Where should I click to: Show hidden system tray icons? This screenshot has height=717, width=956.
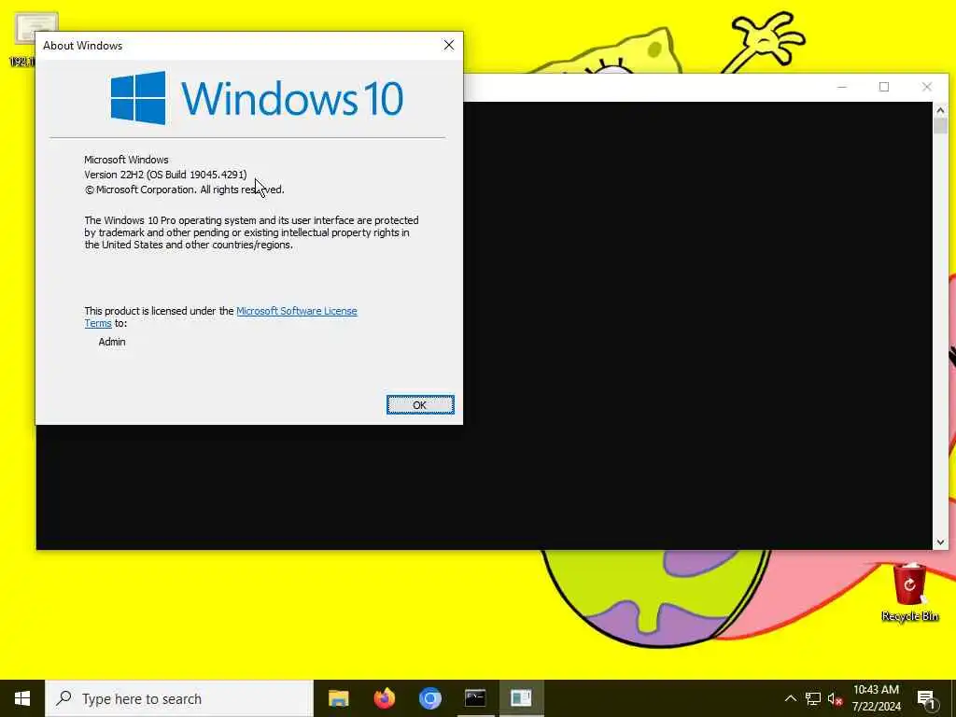(790, 698)
